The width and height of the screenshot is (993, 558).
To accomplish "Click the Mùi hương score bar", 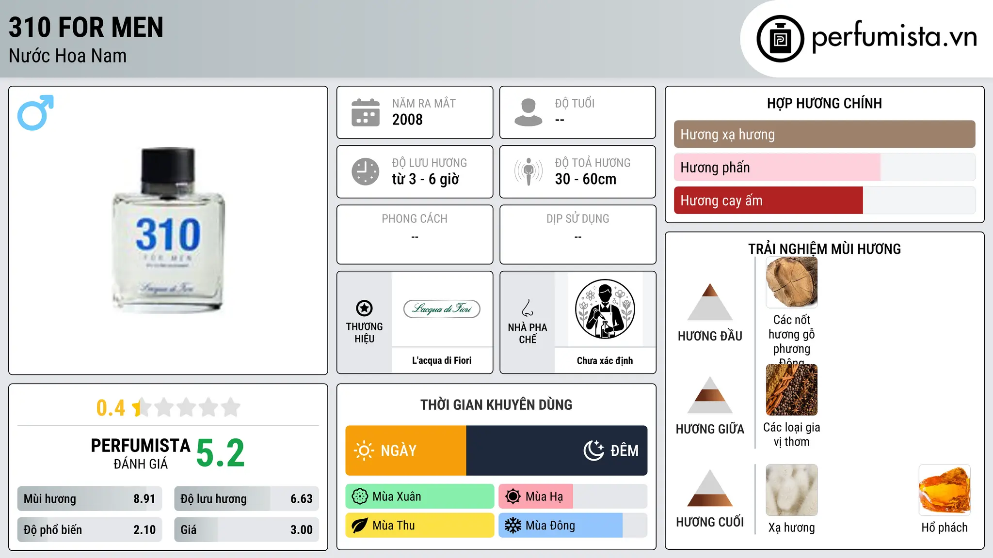I will click(x=90, y=498).
